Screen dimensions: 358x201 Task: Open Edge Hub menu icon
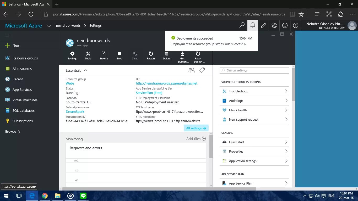[x=317, y=14]
